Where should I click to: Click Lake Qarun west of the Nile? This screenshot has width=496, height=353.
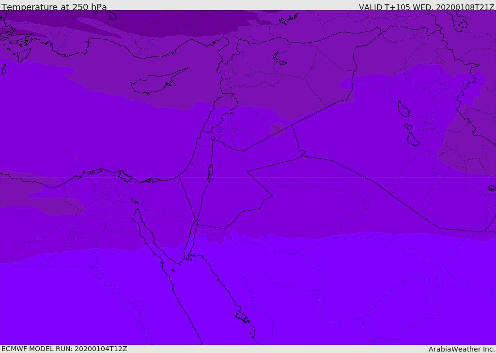coord(135,200)
